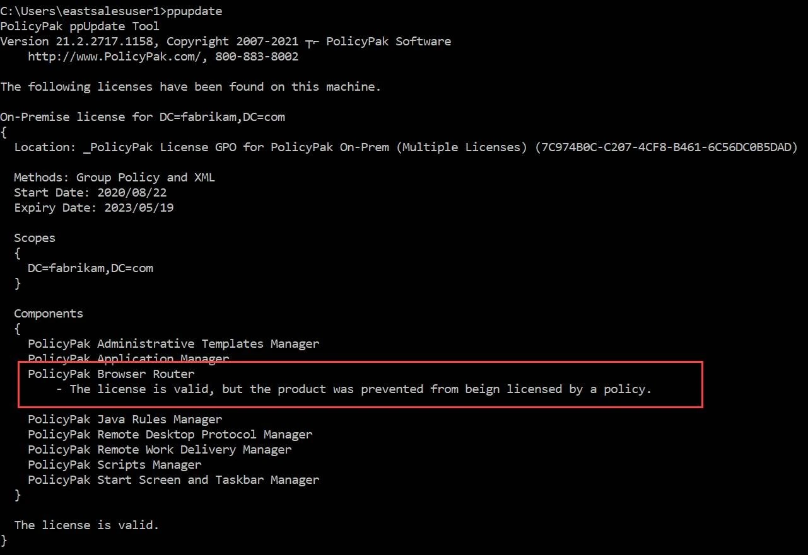The image size is (808, 555).
Task: Click the Scopes heading
Action: point(35,238)
